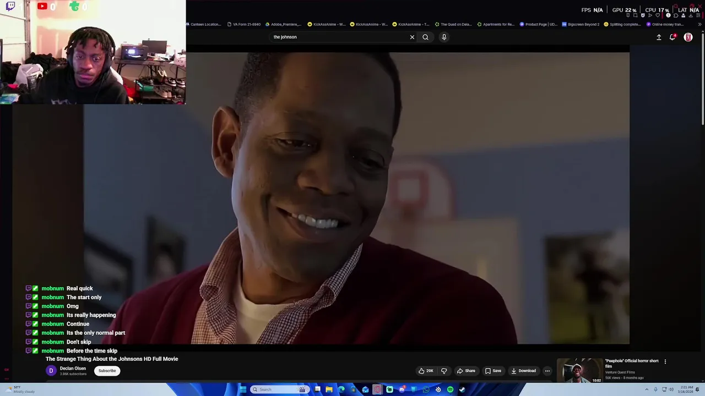The width and height of the screenshot is (705, 396).
Task: Click the chat message 'The start only'
Action: 84,298
